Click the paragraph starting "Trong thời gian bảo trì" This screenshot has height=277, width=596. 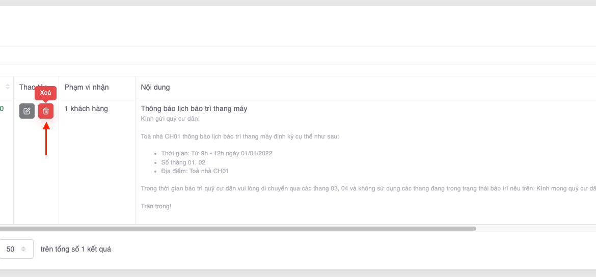pyautogui.click(x=357, y=188)
